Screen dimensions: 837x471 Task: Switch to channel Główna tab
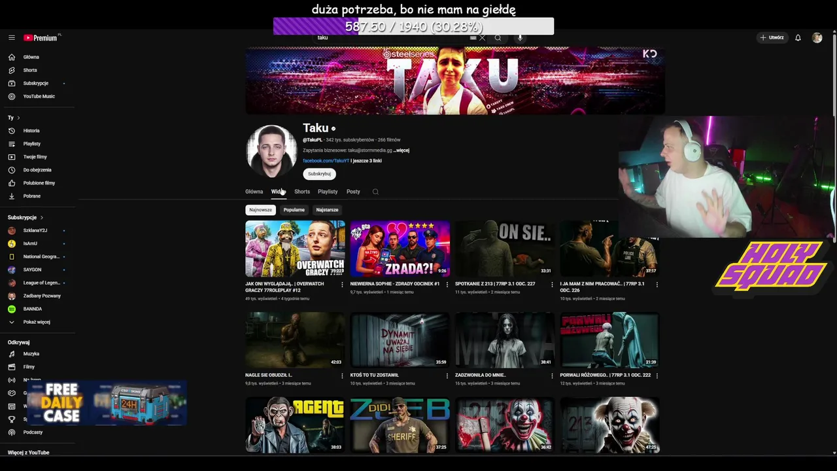click(254, 192)
